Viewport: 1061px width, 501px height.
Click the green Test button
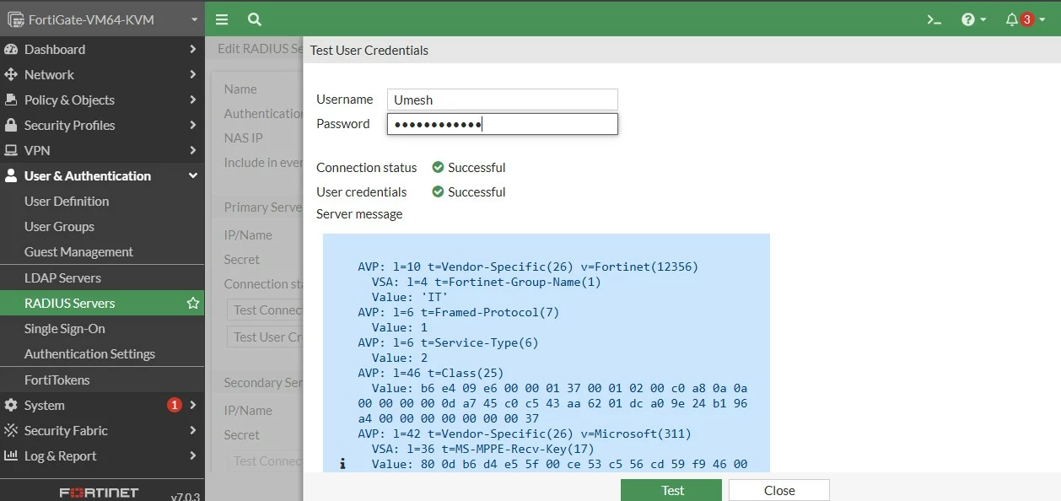point(671,490)
